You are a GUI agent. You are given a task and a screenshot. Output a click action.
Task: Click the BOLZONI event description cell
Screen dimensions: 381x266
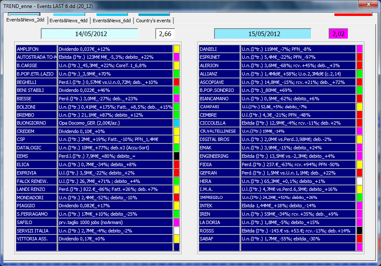[x=115, y=107]
